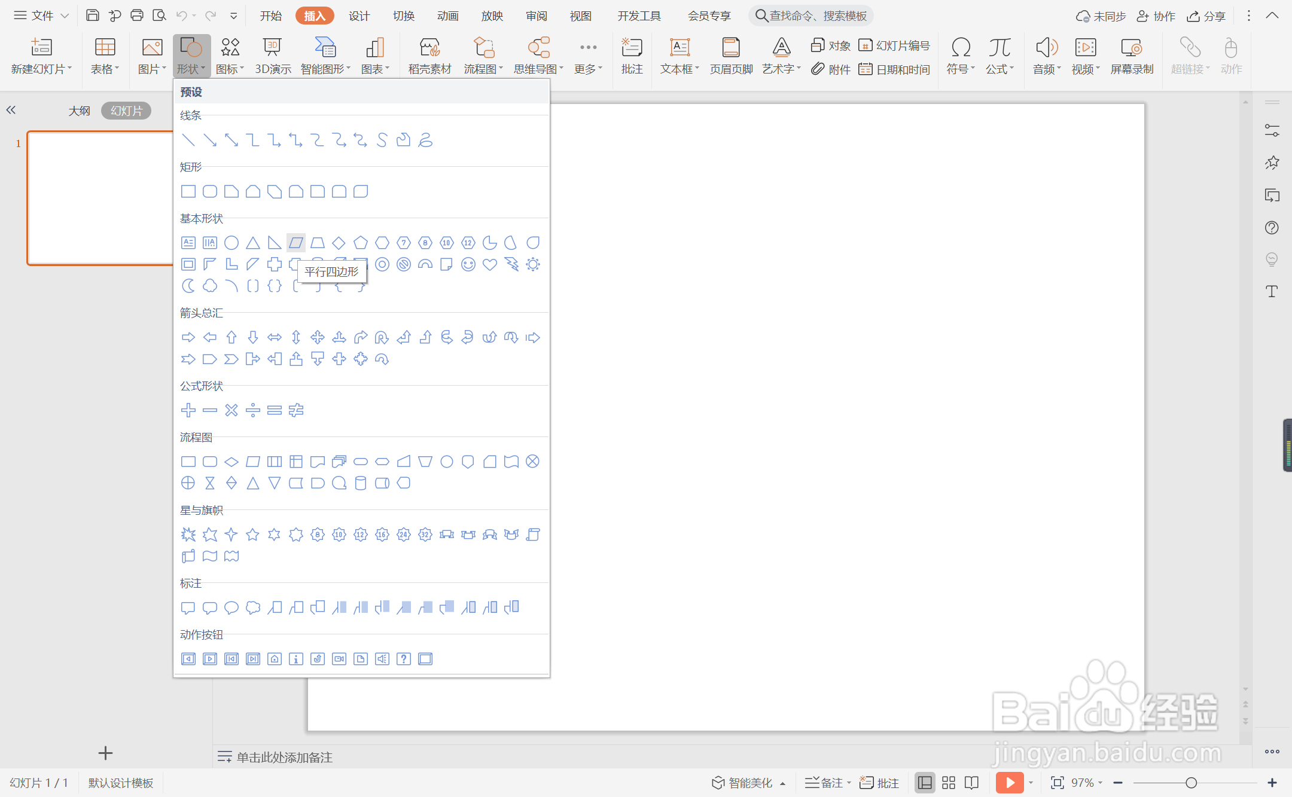The height and width of the screenshot is (797, 1292).
Task: Start slideshow with orange play button
Action: pyautogui.click(x=1009, y=783)
